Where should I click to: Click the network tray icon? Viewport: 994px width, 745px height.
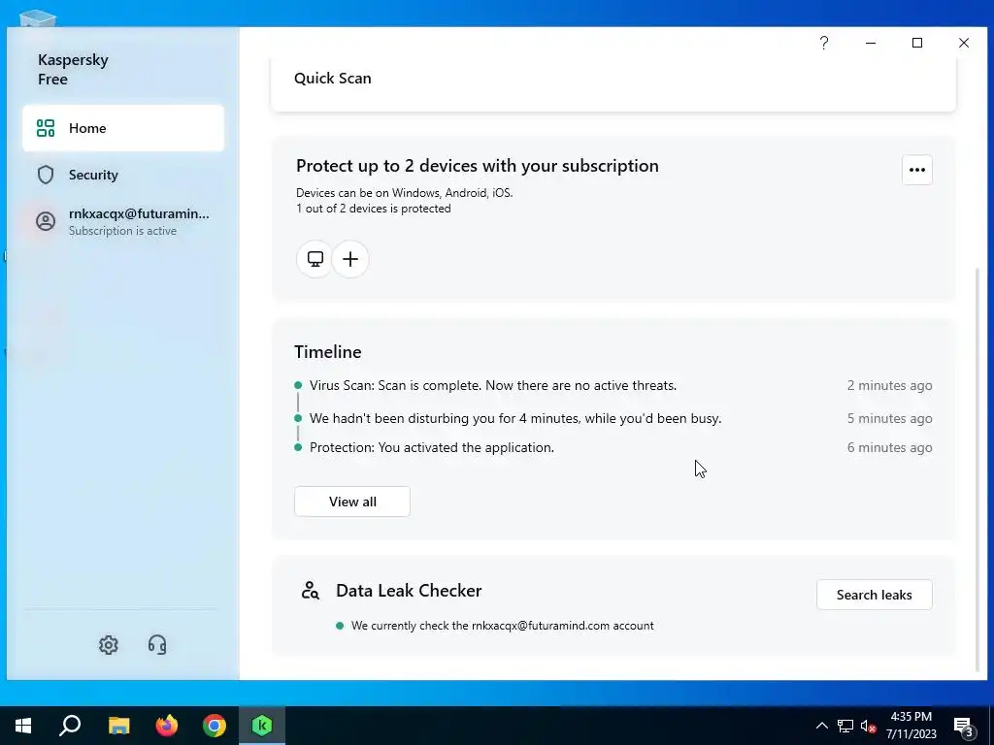point(845,726)
